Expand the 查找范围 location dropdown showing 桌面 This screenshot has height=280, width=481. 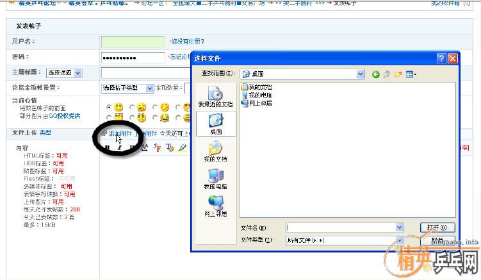(360, 74)
